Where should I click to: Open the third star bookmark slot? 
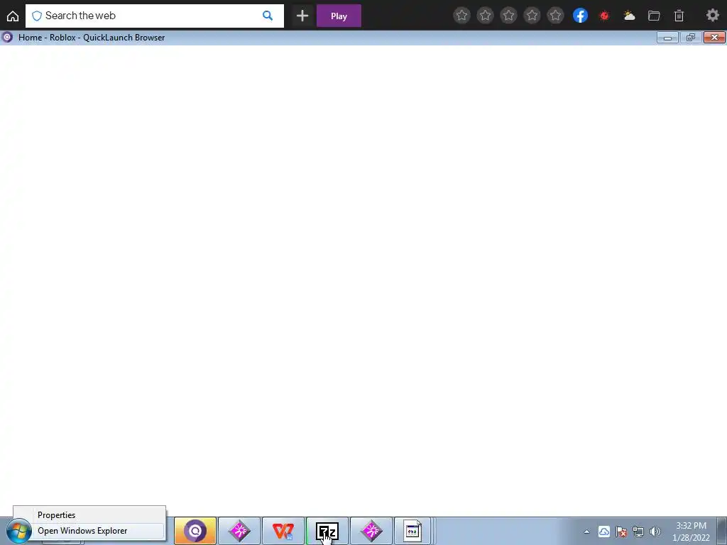click(x=508, y=16)
